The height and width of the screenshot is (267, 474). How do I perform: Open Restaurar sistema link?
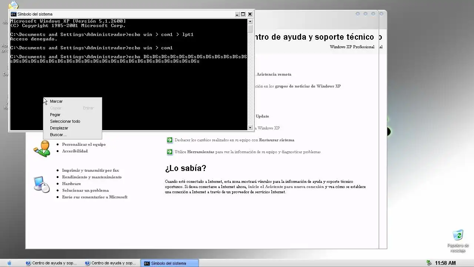click(x=277, y=140)
